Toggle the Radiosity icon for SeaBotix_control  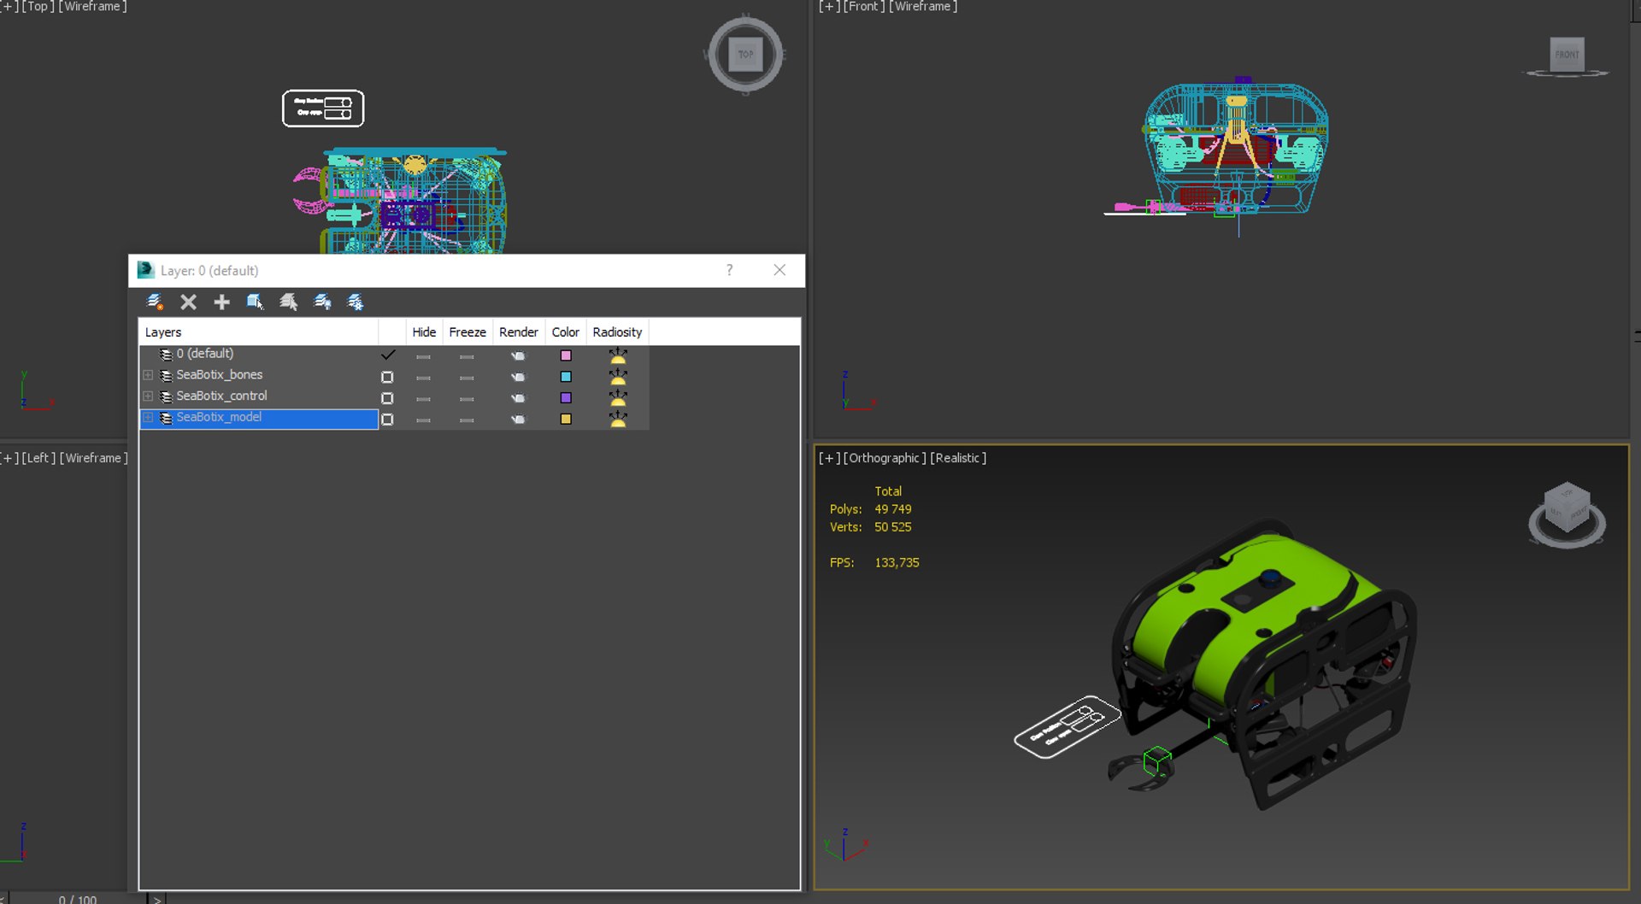[x=618, y=398]
